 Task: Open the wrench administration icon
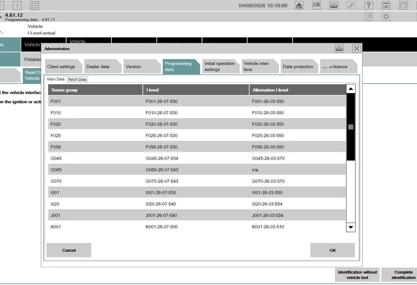351,5
